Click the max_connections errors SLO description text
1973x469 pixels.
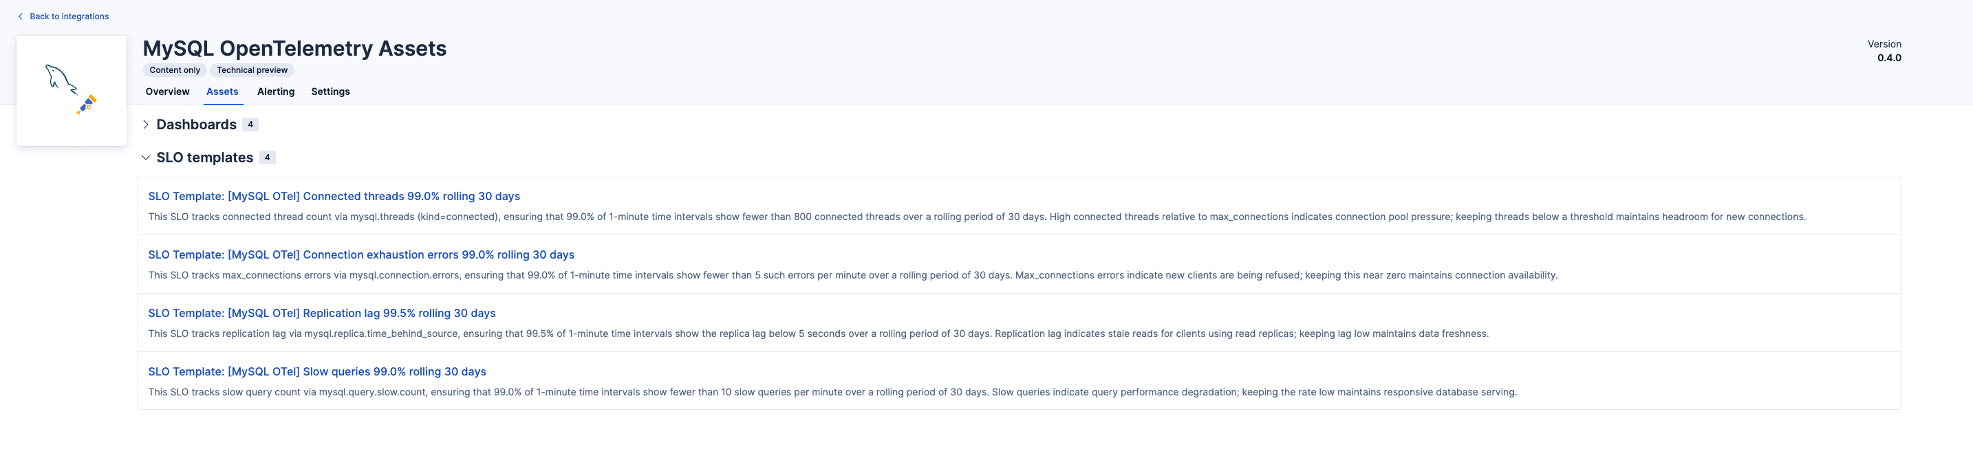pos(852,276)
